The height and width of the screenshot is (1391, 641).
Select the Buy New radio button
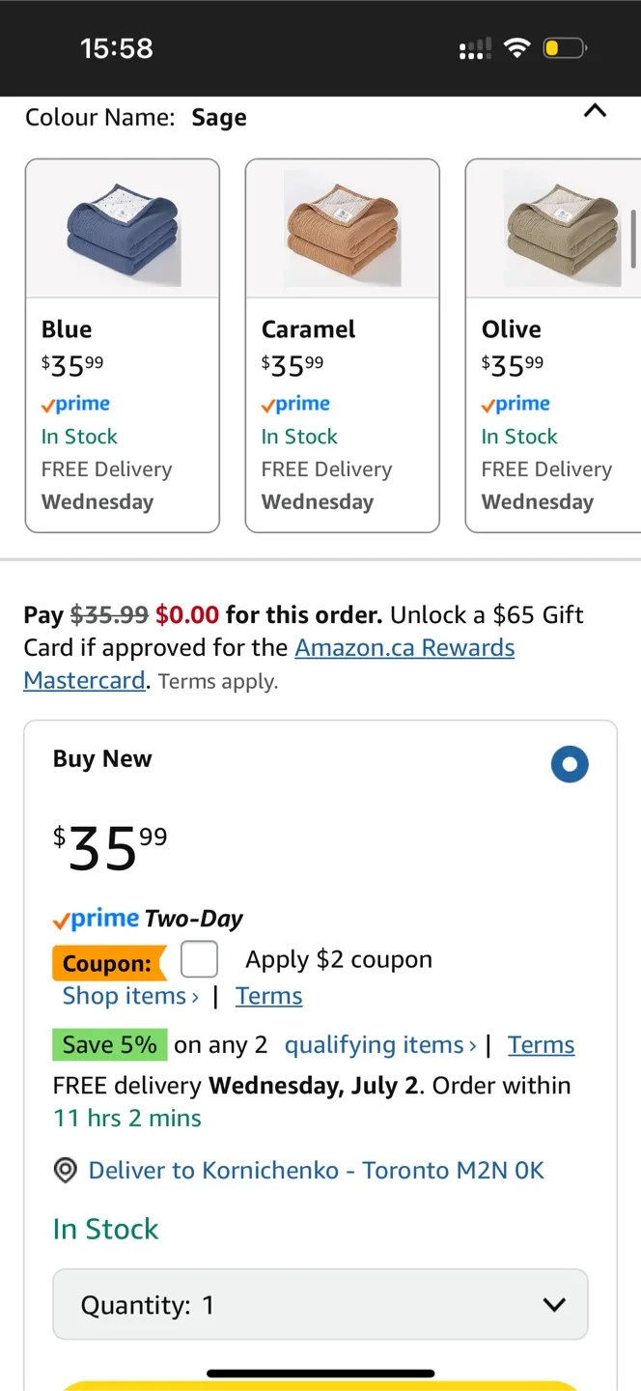pos(570,764)
